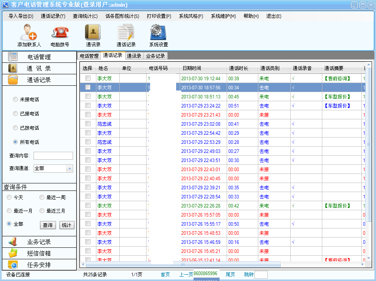Open the 系统风格(F) menu
376x281 pixels.
pyautogui.click(x=191, y=16)
